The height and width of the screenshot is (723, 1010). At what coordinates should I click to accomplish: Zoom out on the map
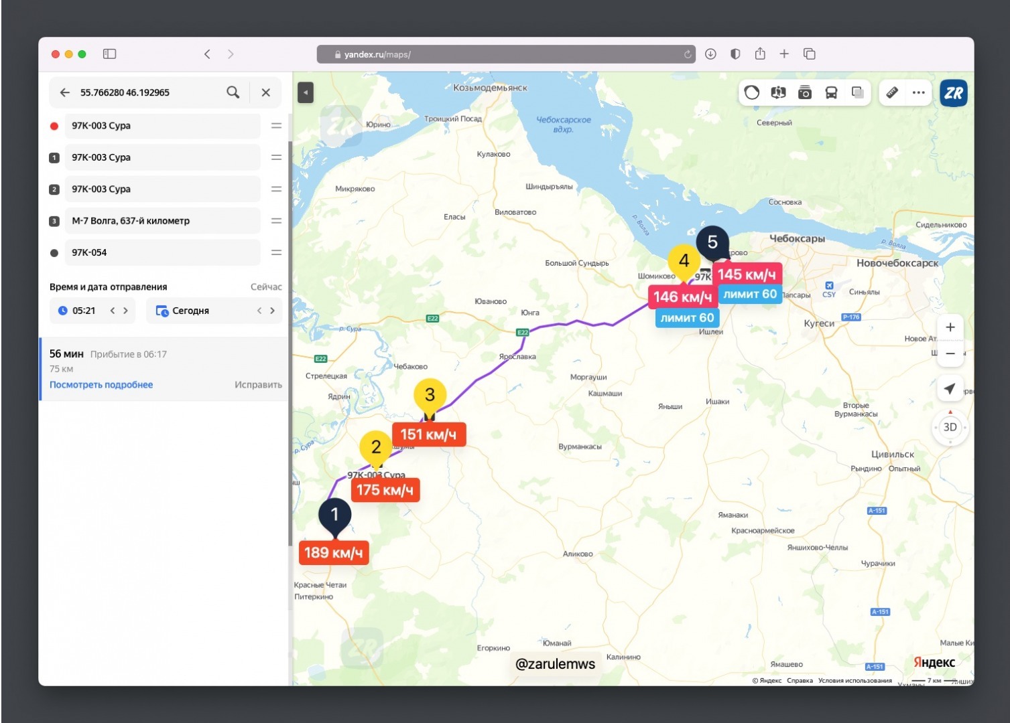(x=950, y=353)
